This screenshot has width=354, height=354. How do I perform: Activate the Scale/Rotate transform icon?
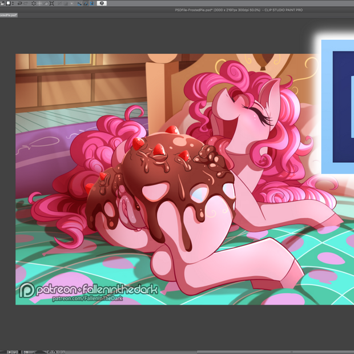coord(53,3)
